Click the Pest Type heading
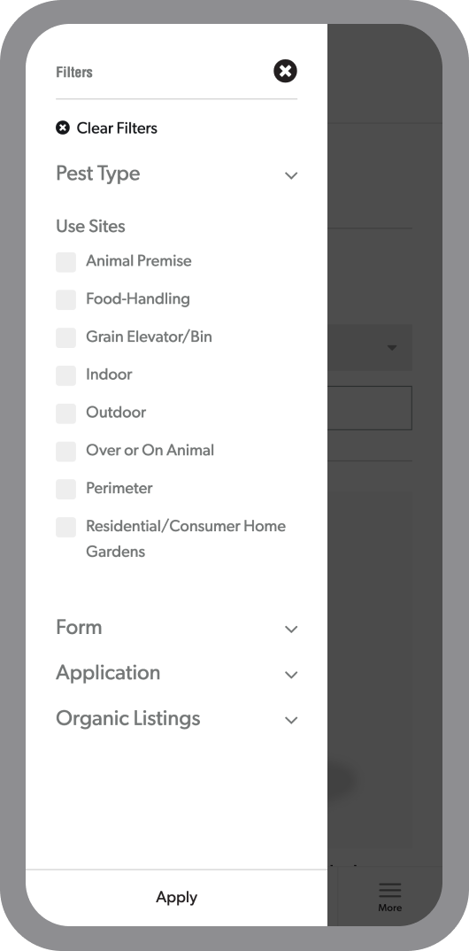 (98, 174)
